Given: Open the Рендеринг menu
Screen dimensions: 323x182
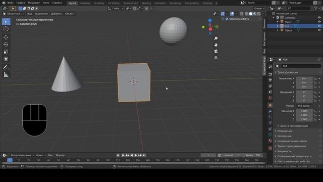Looking at the screenshot, I should pos(34,3).
